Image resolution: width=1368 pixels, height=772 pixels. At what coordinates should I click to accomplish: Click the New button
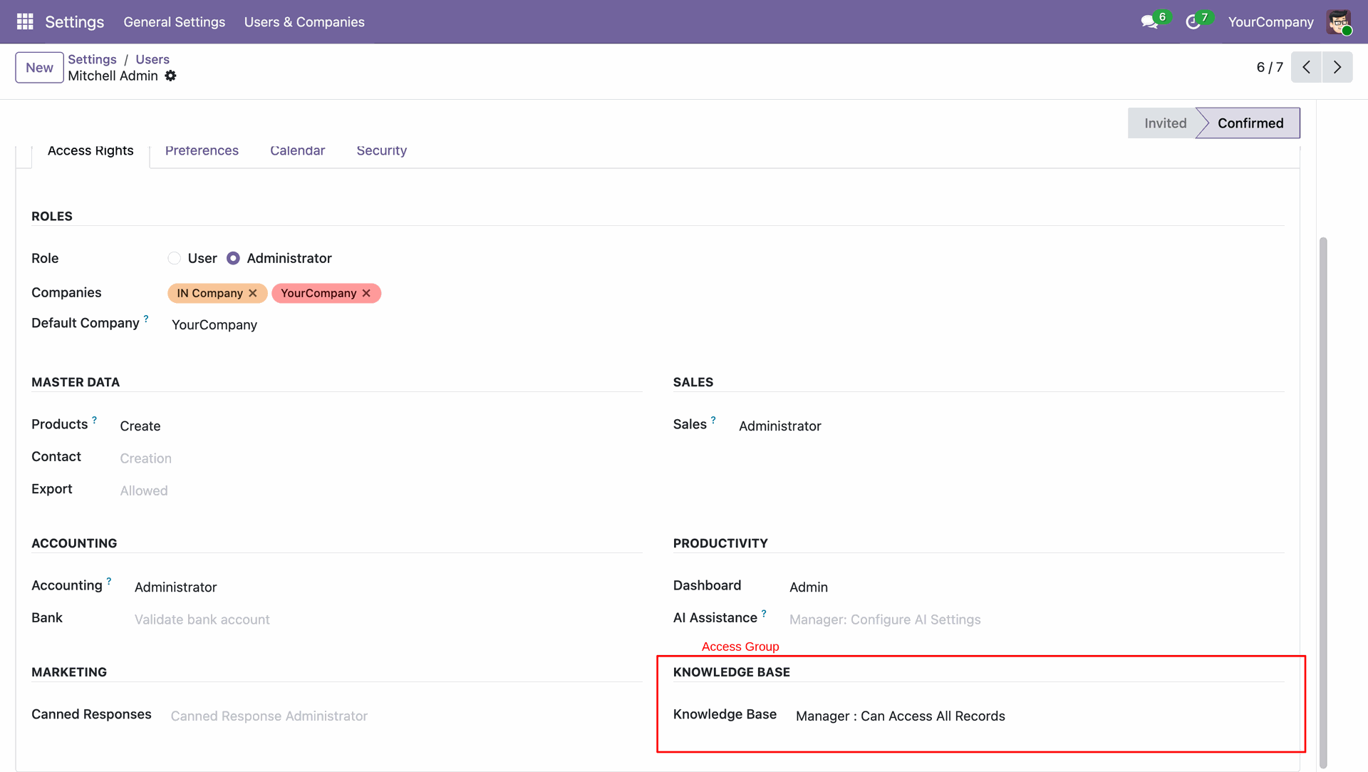(39, 68)
